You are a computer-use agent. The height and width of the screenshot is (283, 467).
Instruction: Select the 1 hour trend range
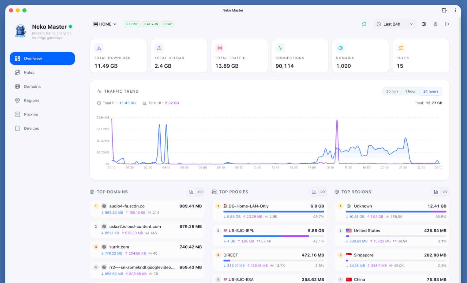click(x=410, y=91)
